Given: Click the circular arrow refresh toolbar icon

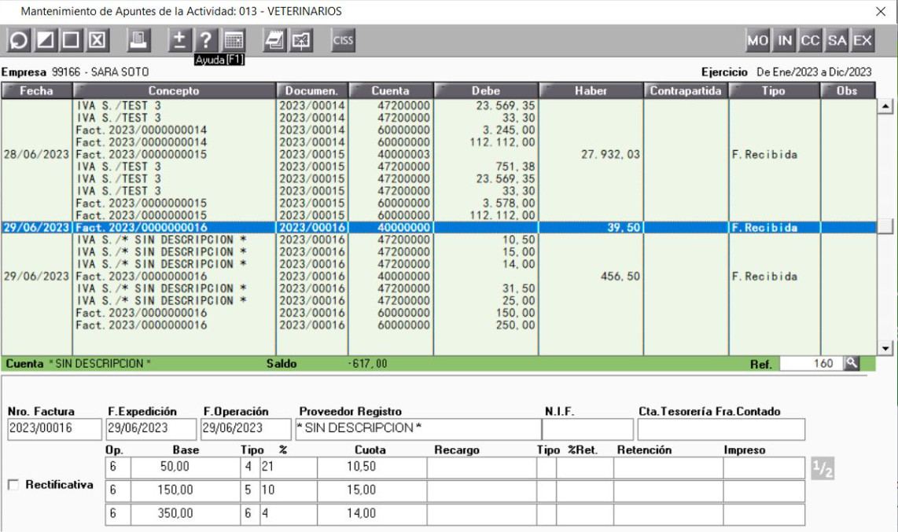Looking at the screenshot, I should [x=18, y=40].
